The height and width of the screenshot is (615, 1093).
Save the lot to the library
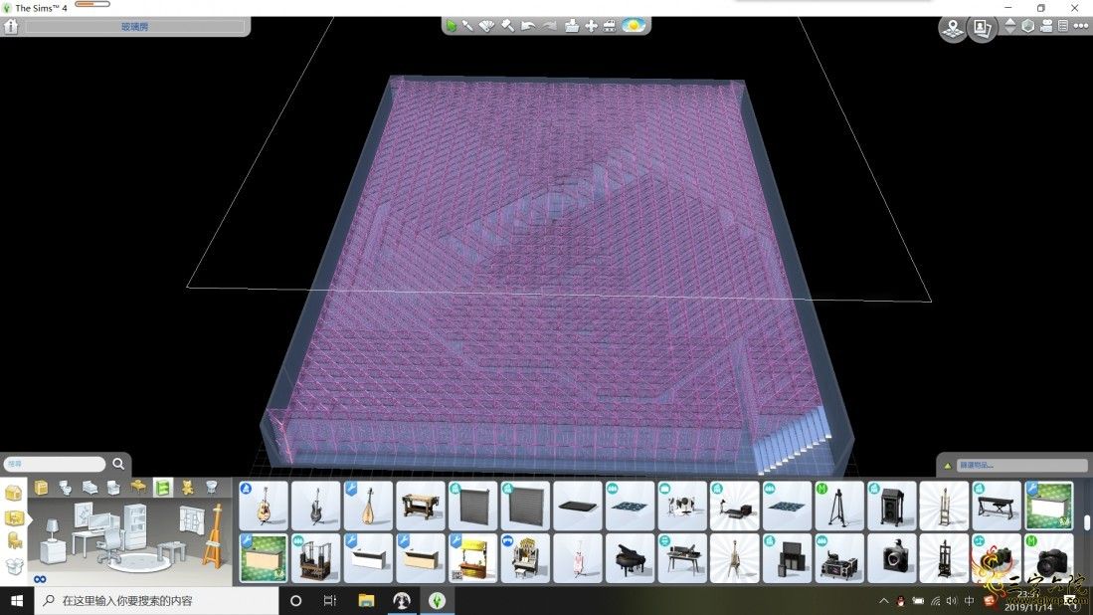[572, 26]
